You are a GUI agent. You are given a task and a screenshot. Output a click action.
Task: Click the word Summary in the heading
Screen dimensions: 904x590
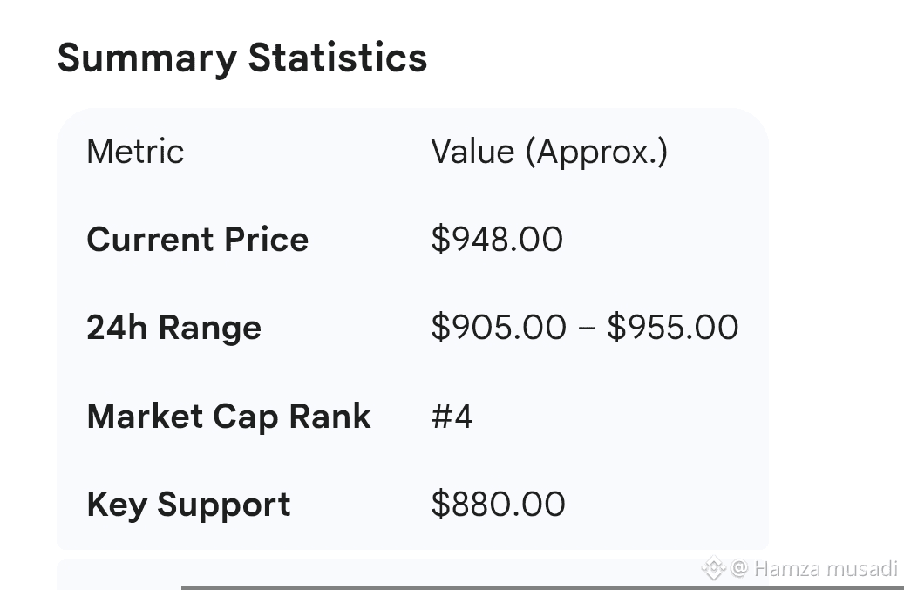[146, 58]
